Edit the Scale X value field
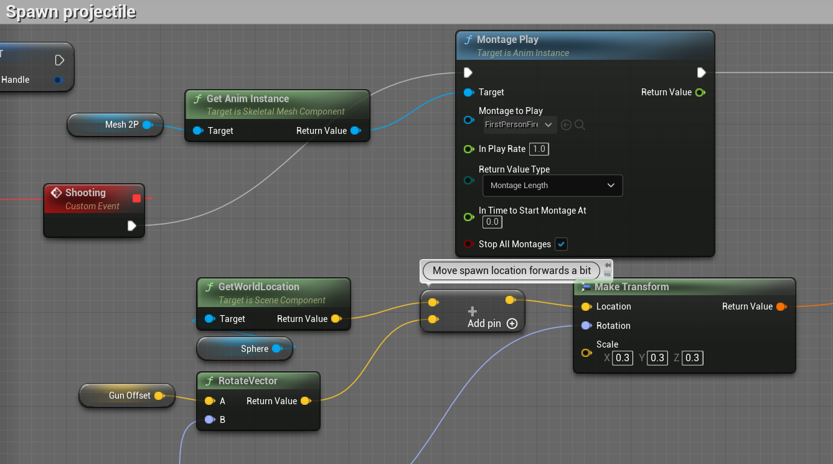 click(623, 357)
